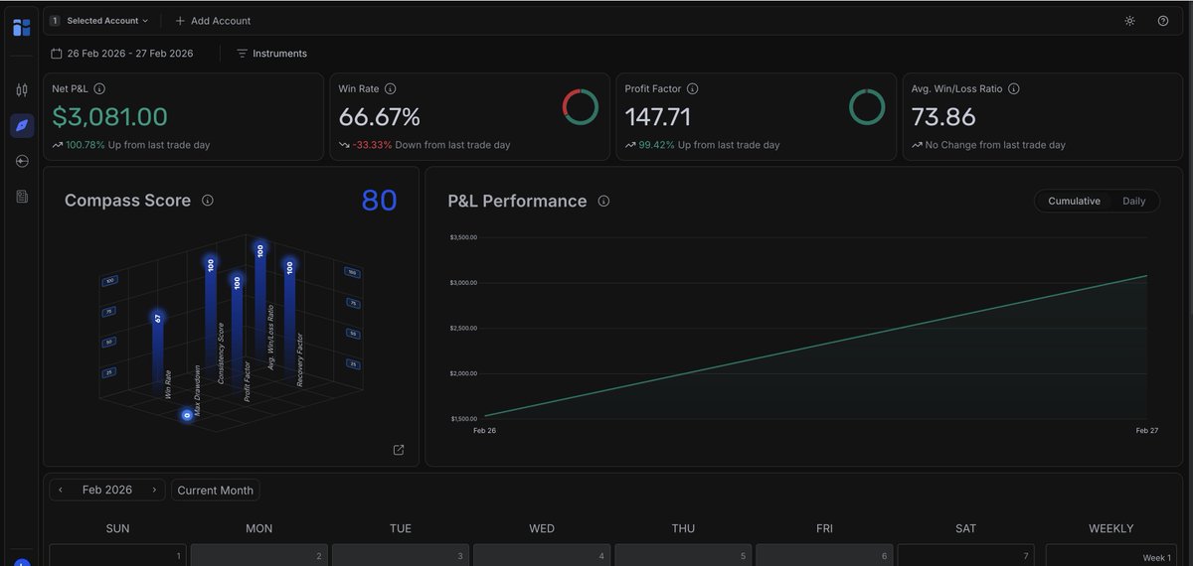Click the 73.86 ratio value
Viewport: 1193px width, 566px height.
pyautogui.click(x=943, y=117)
